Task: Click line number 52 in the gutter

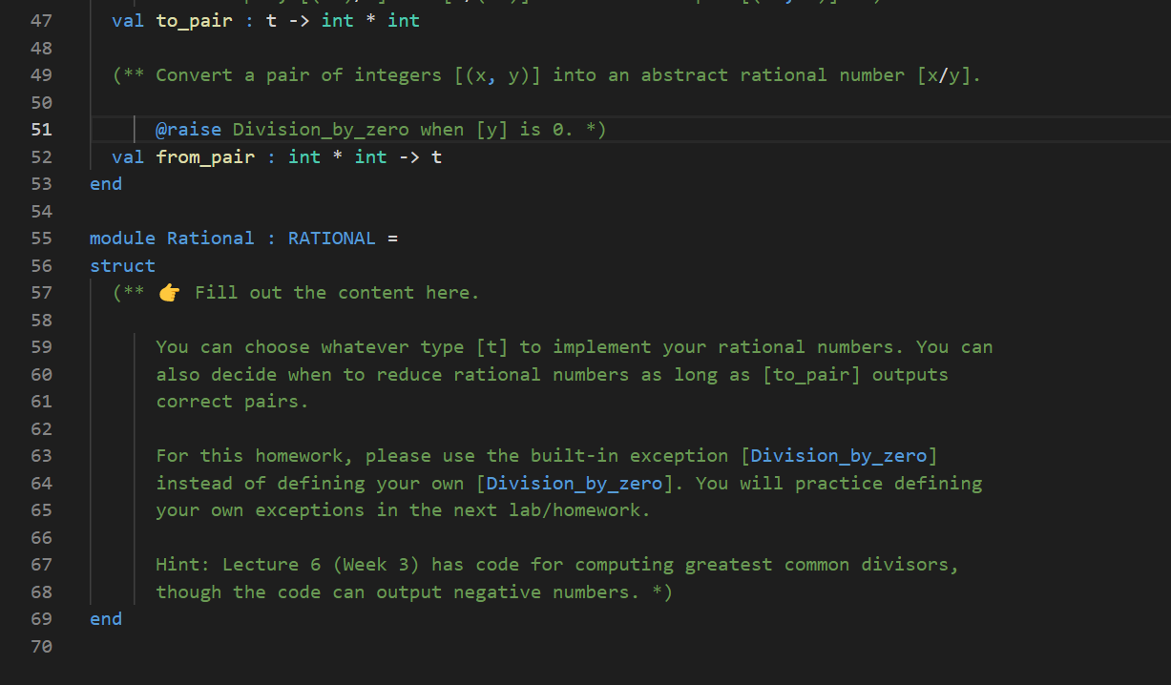Action: tap(42, 156)
